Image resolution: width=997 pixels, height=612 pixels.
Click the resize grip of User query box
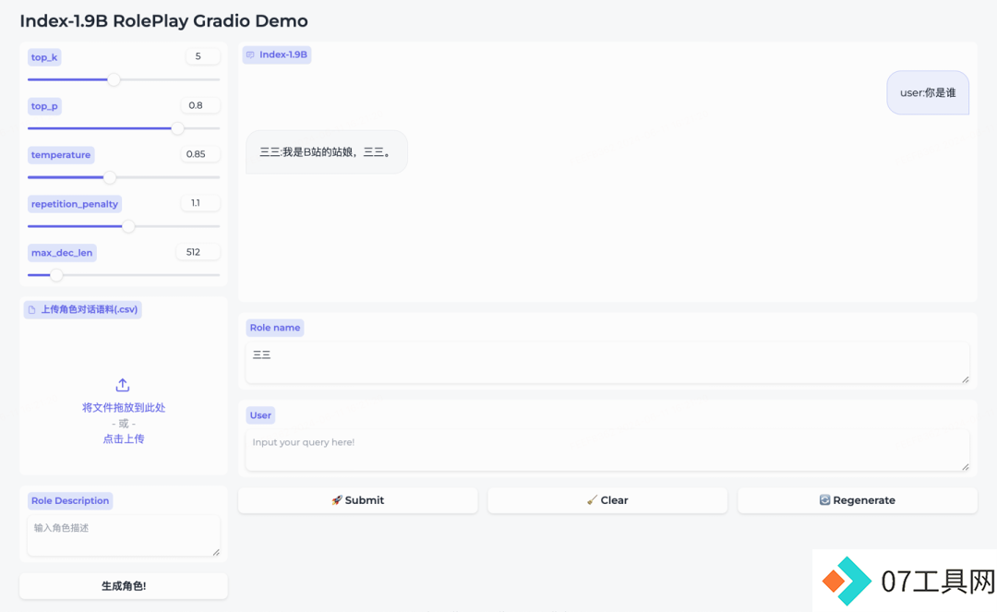click(x=966, y=467)
